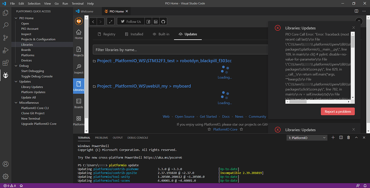Open the terminal selector dropdown 1: PlatformIO

pyautogui.click(x=307, y=138)
